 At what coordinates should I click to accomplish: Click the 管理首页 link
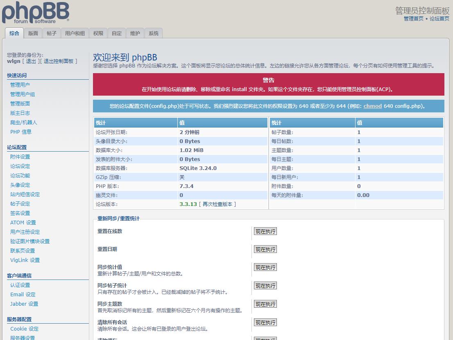(413, 19)
